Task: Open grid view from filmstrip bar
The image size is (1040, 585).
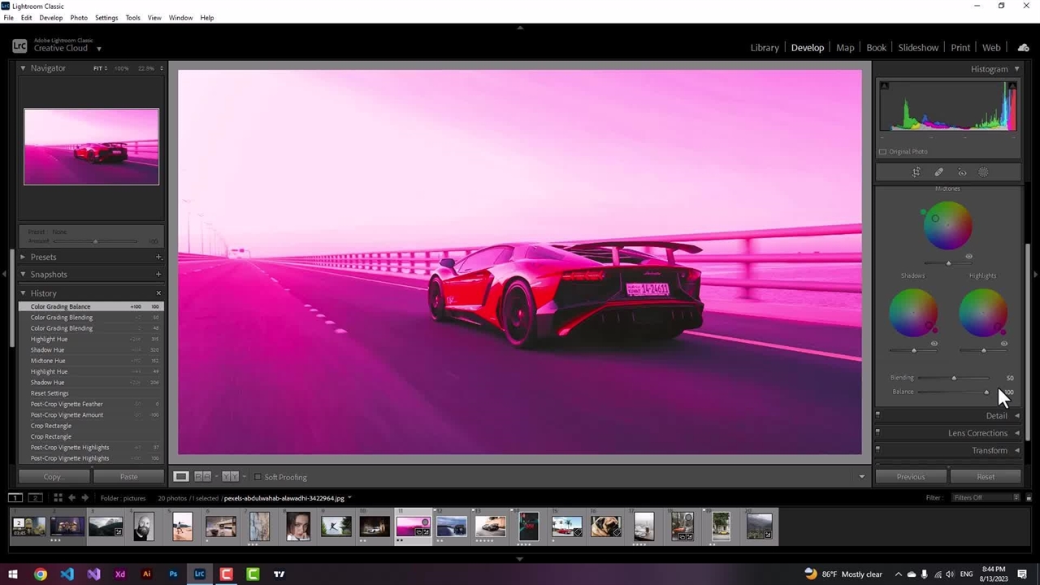Action: click(58, 498)
